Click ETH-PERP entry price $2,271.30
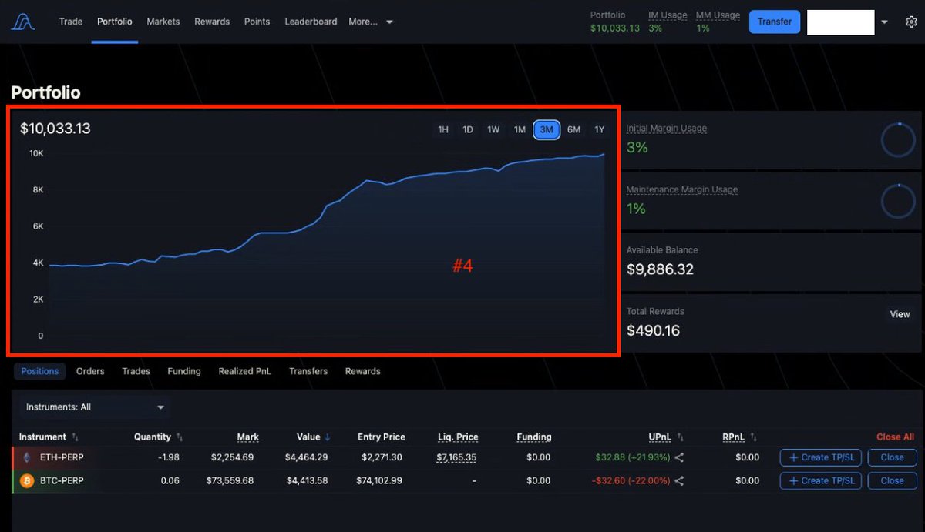925x532 pixels. pos(382,457)
